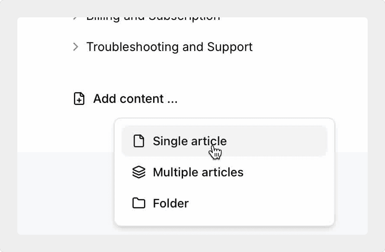Choose Single article from the menu
Screen dimensions: 385x252
tap(189, 141)
